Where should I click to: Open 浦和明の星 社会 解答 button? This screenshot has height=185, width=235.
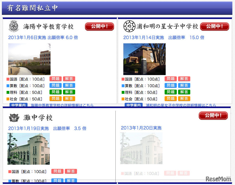click(x=184, y=99)
